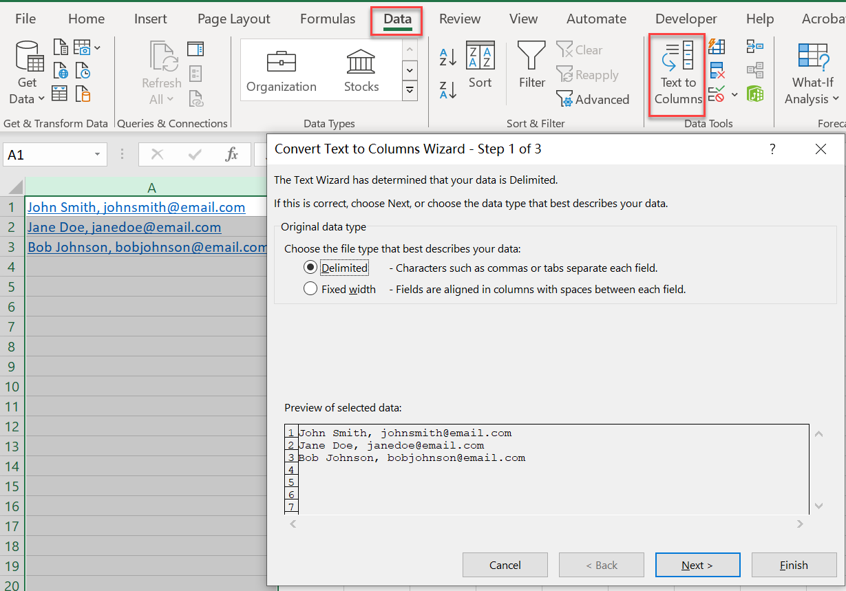846x591 pixels.
Task: Click the preview scroll-down arrow
Action: point(818,506)
